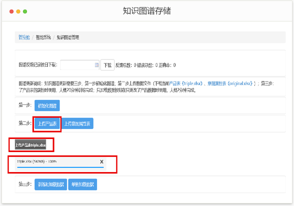294x206 pixels.
Task: Click the 第二步 label
Action: (x=25, y=123)
